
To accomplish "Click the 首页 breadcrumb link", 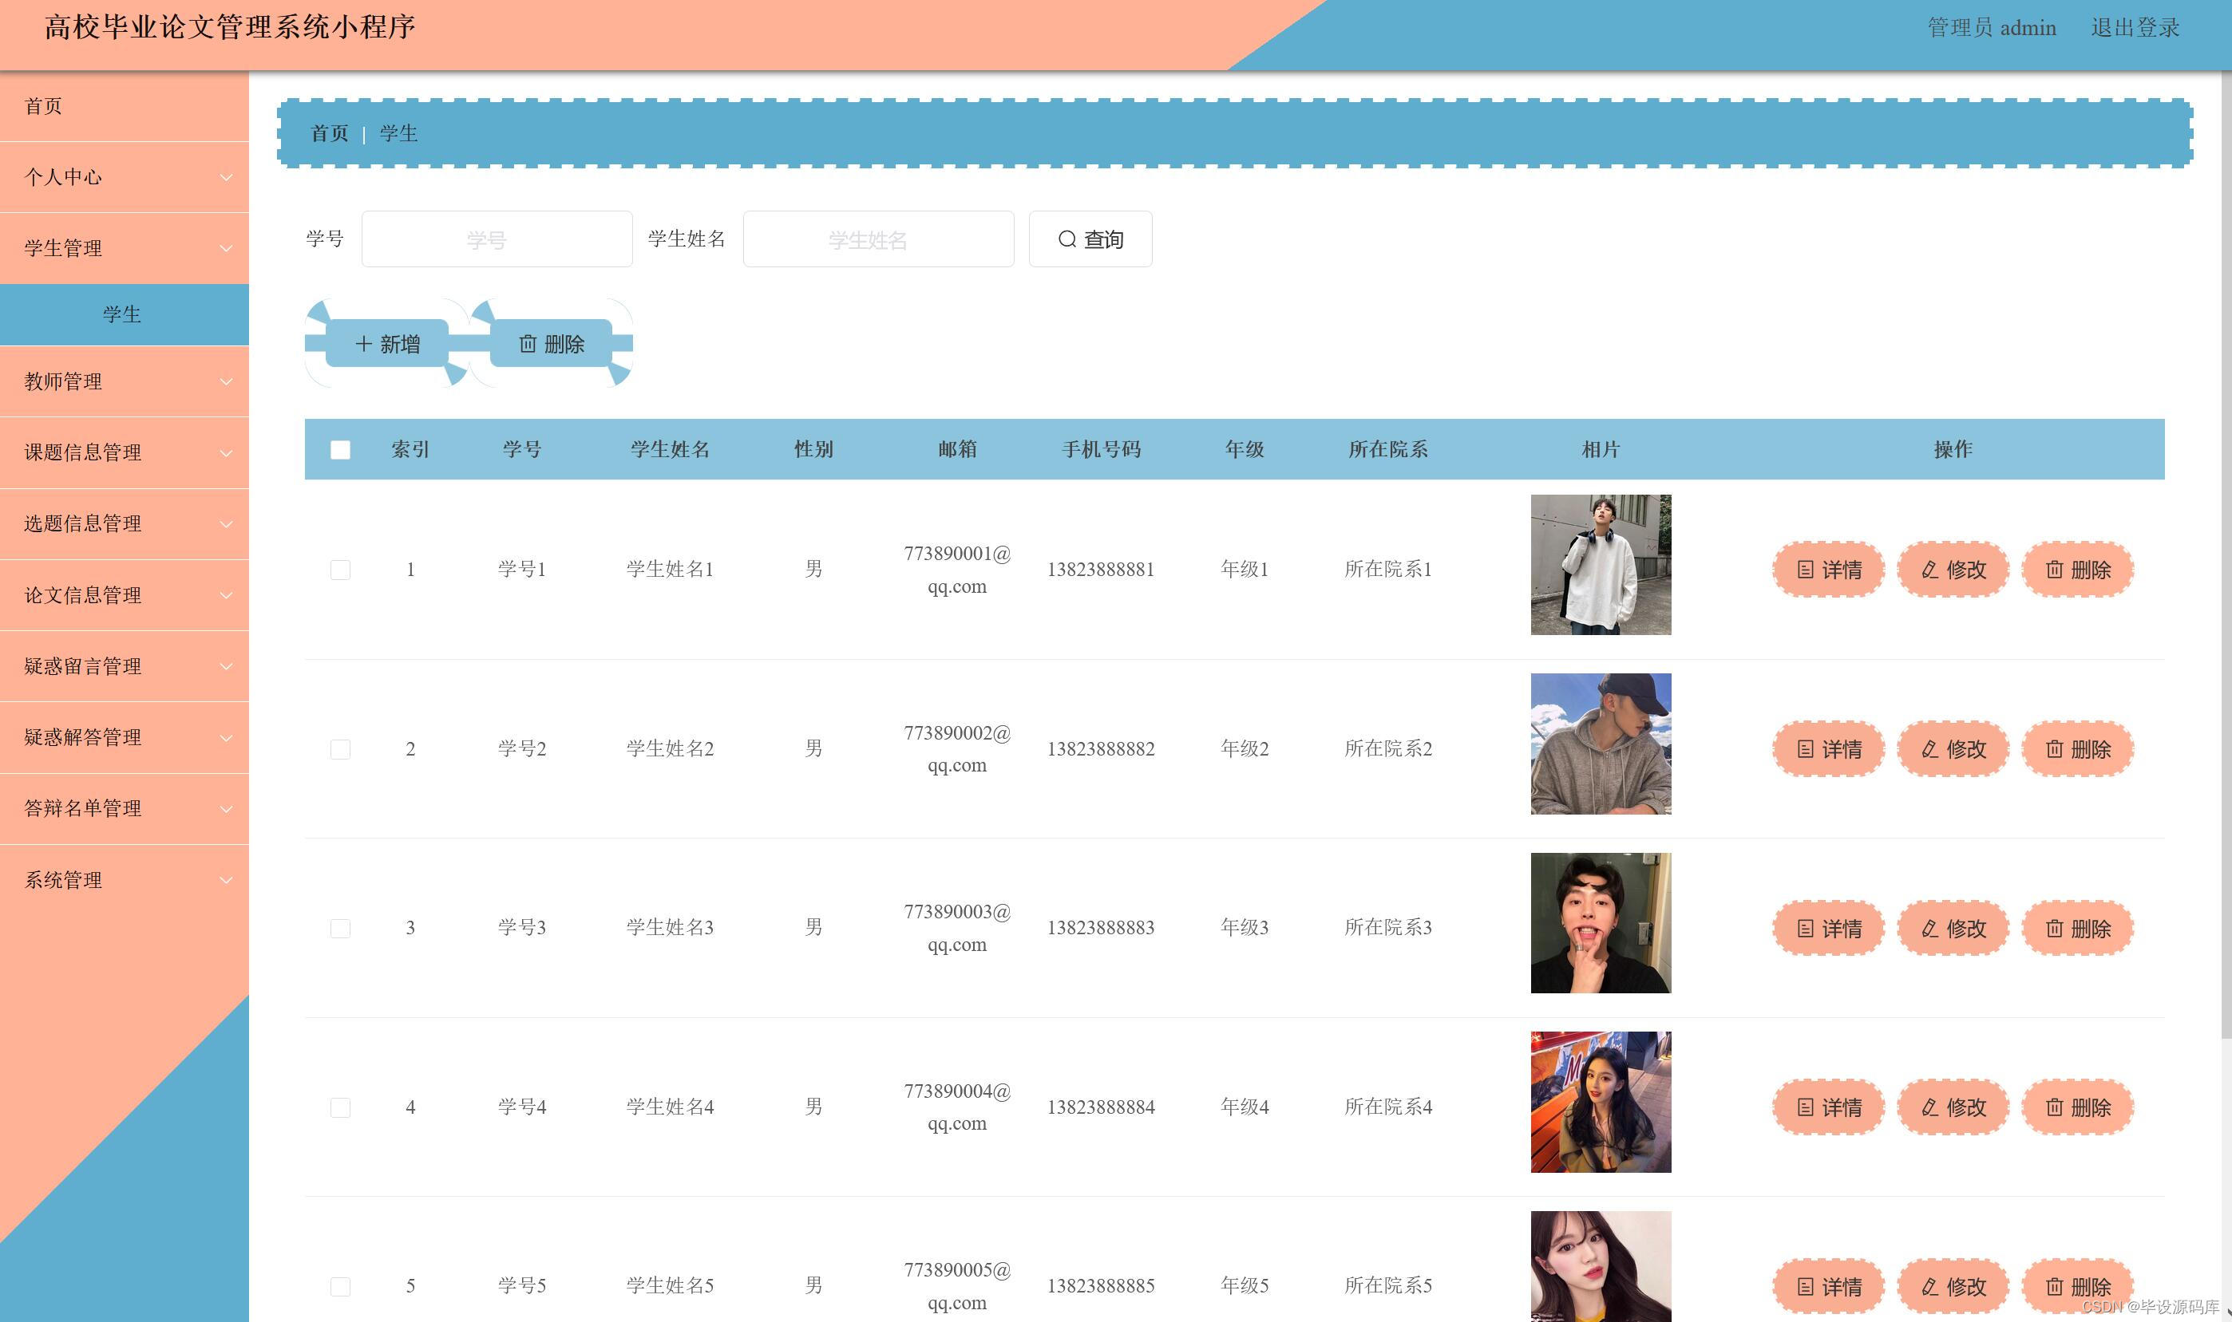I will (329, 133).
